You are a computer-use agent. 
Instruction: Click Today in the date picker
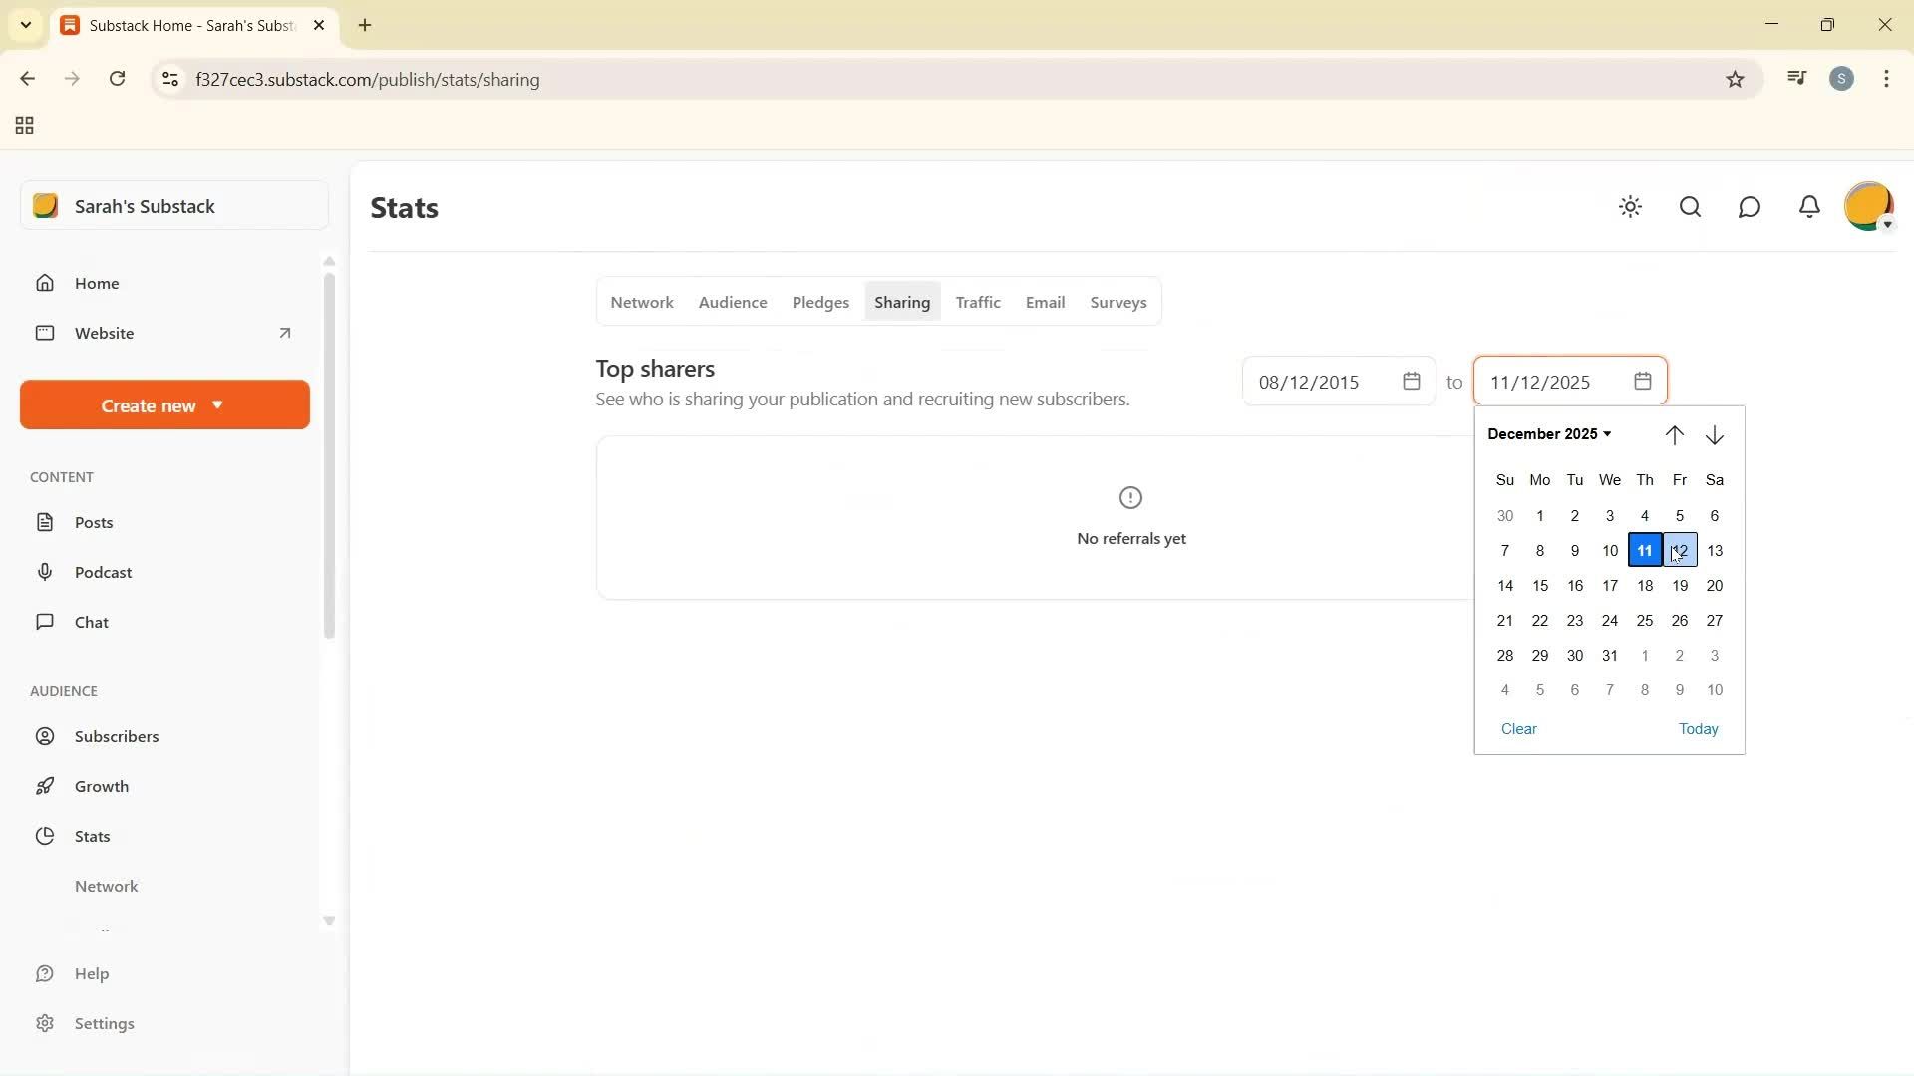[1698, 729]
